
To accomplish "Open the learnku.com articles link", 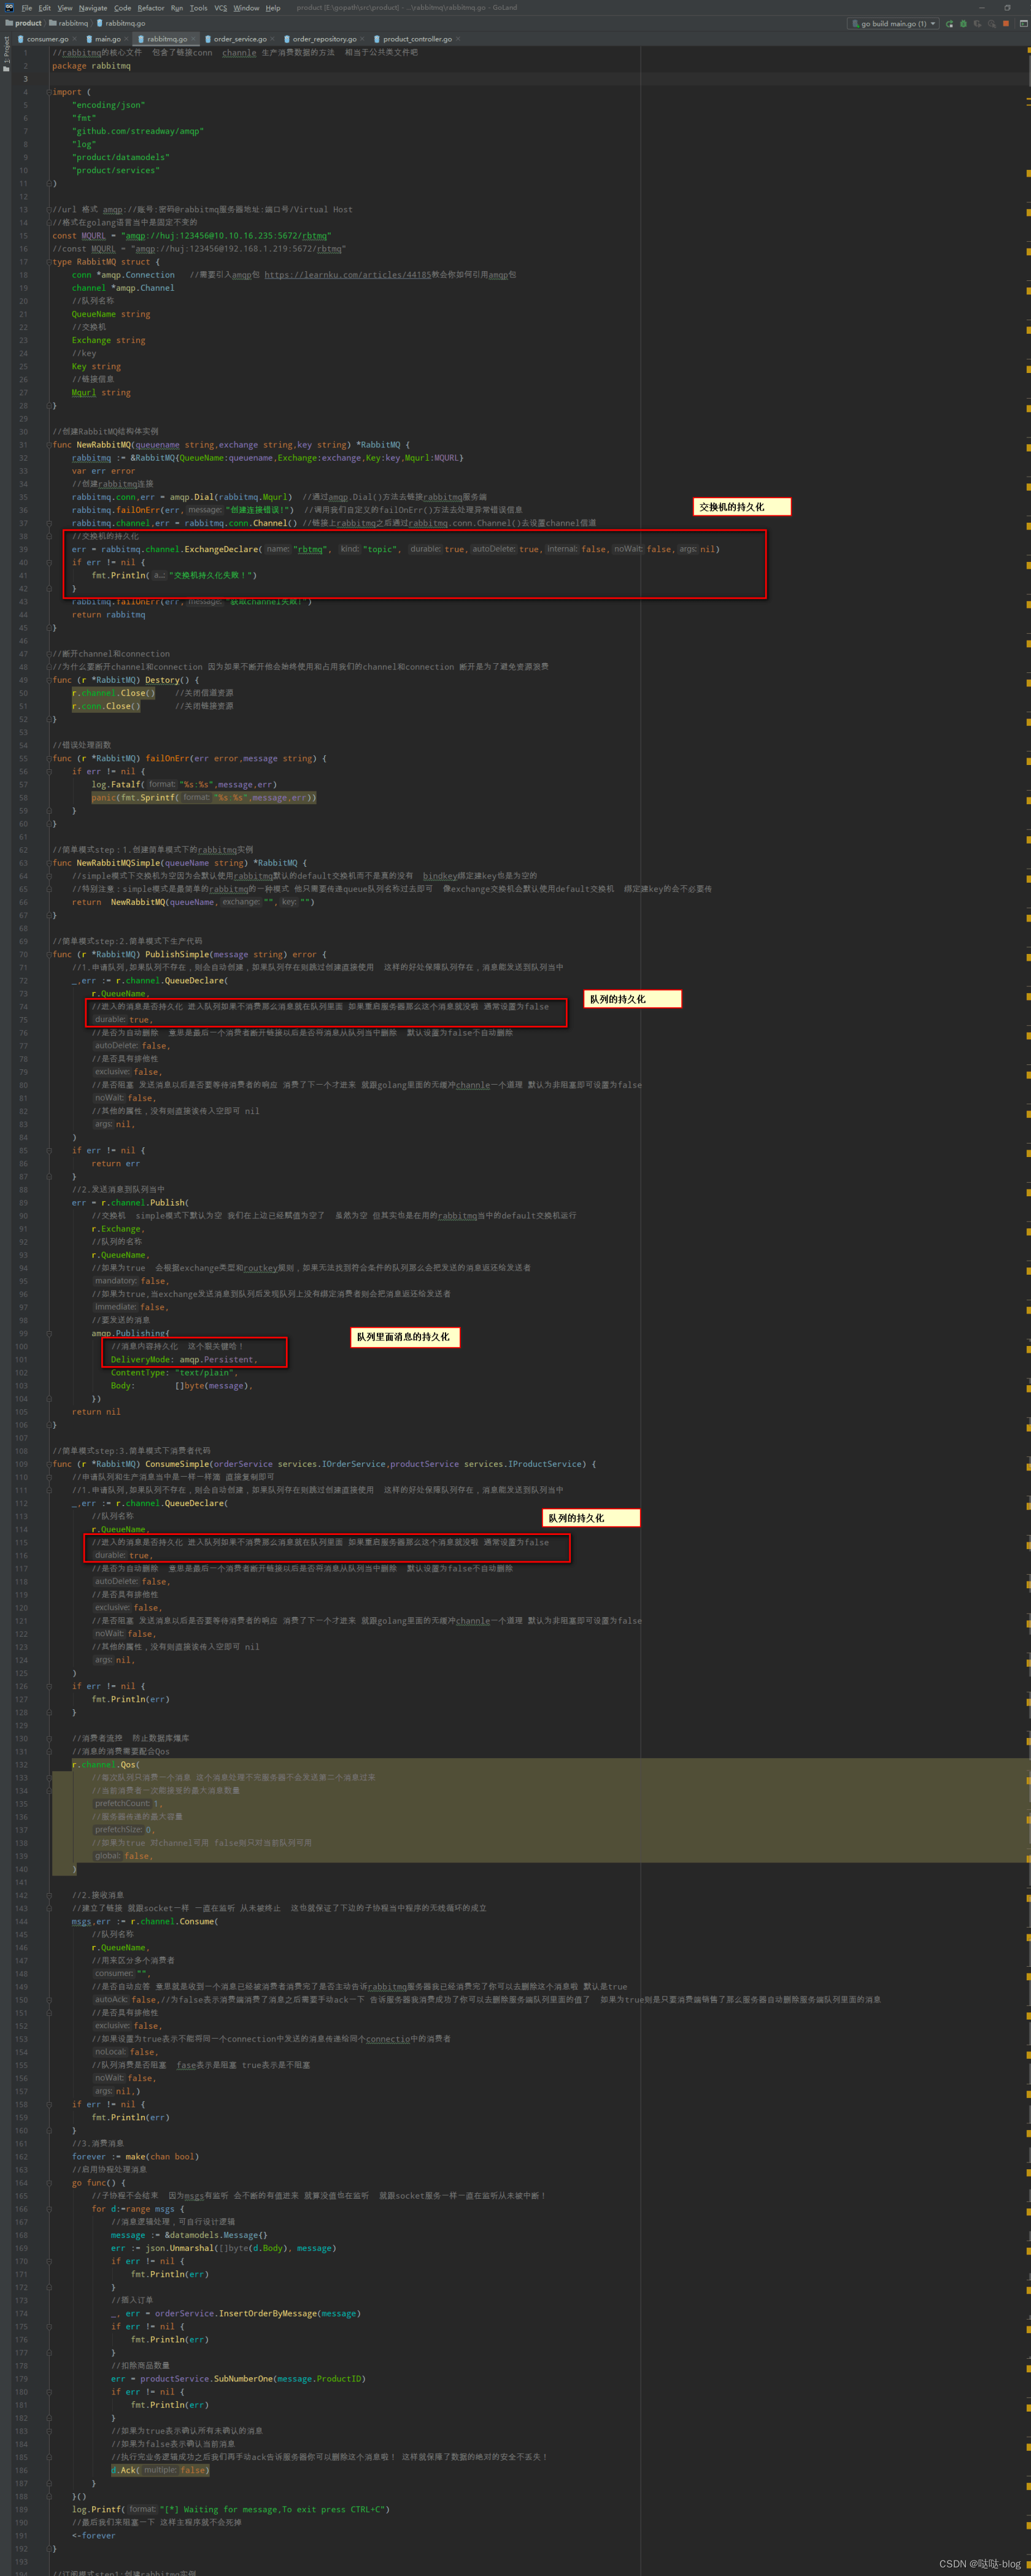I will tap(347, 275).
